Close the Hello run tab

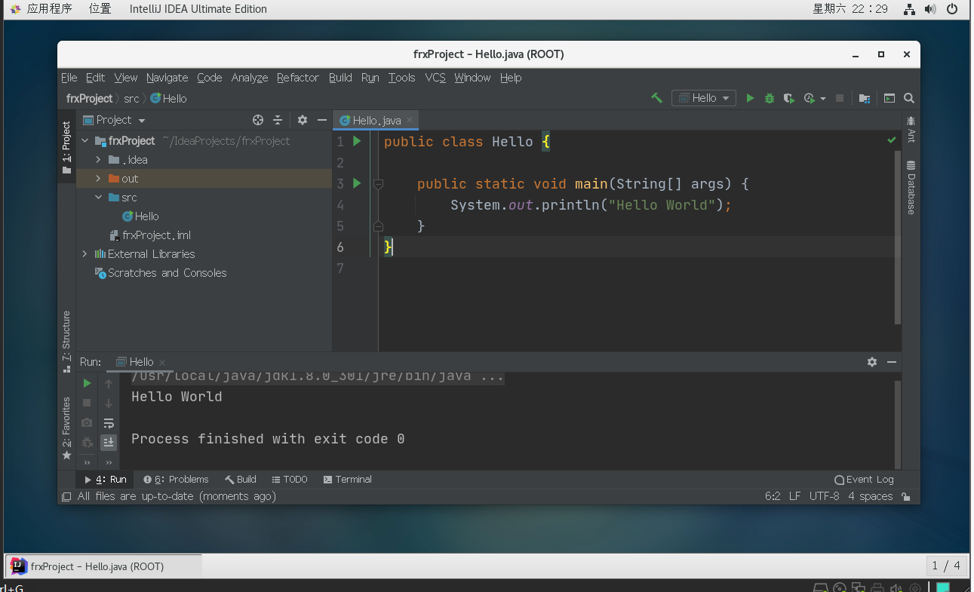[162, 363]
